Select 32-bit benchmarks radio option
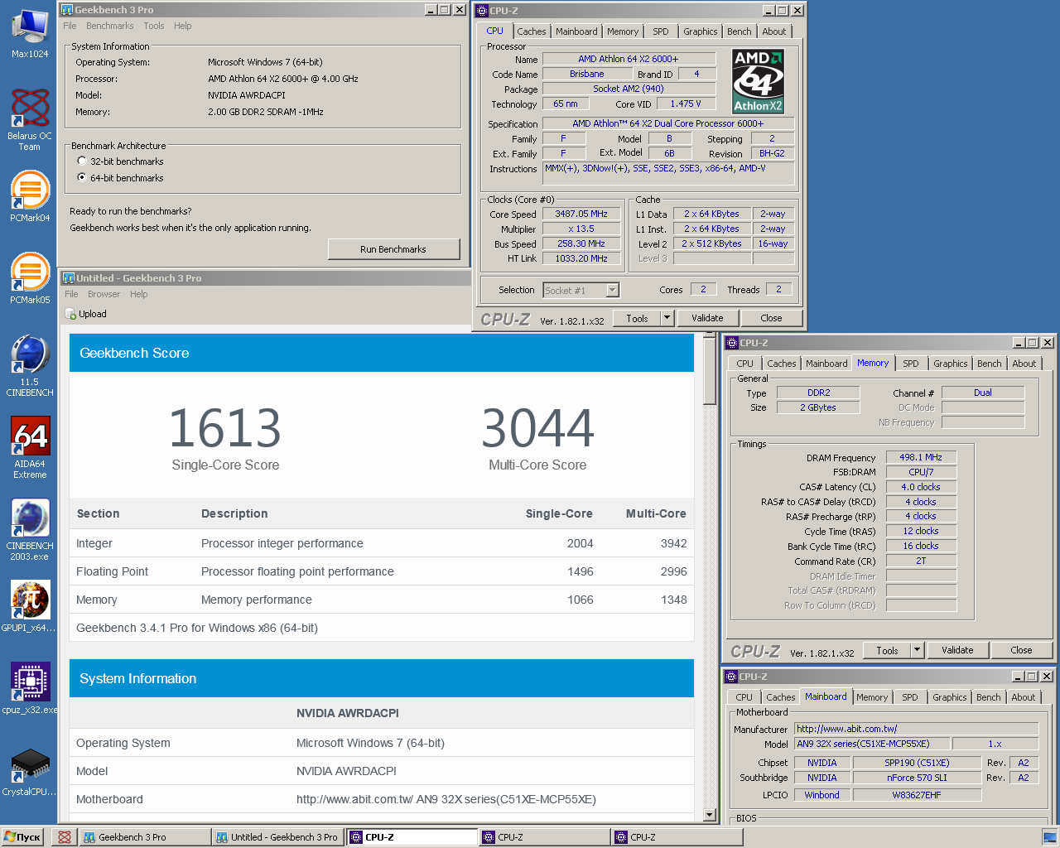 (82, 161)
